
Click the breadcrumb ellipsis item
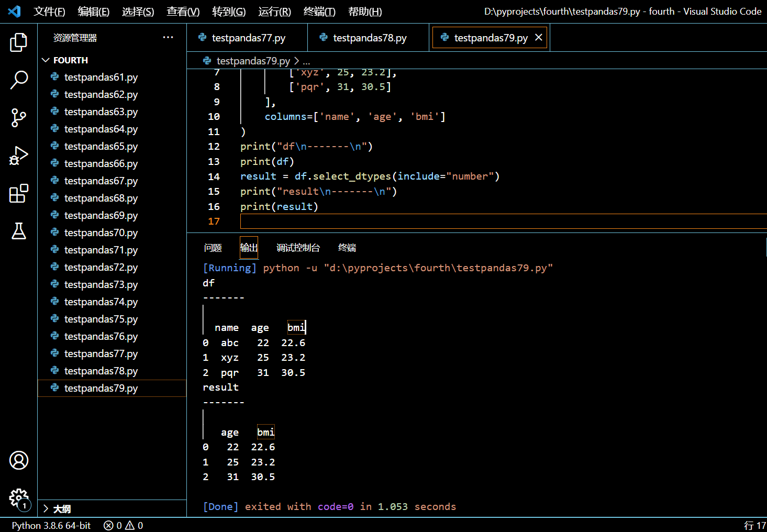[x=306, y=61]
